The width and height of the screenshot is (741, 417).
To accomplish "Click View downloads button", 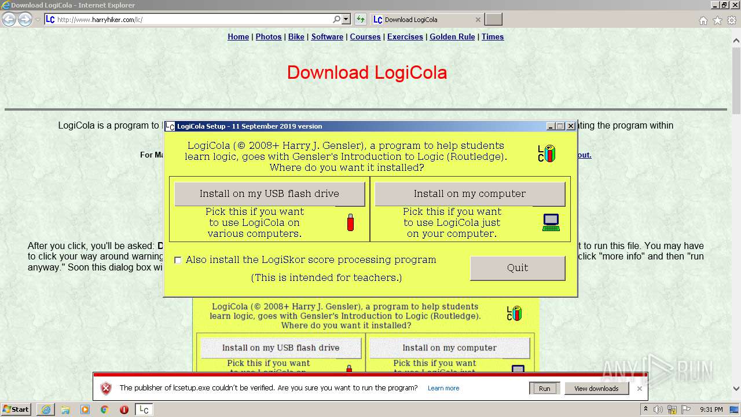I will point(596,389).
